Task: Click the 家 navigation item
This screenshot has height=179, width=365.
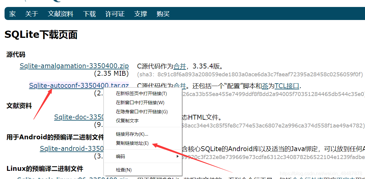Action: 12,14
